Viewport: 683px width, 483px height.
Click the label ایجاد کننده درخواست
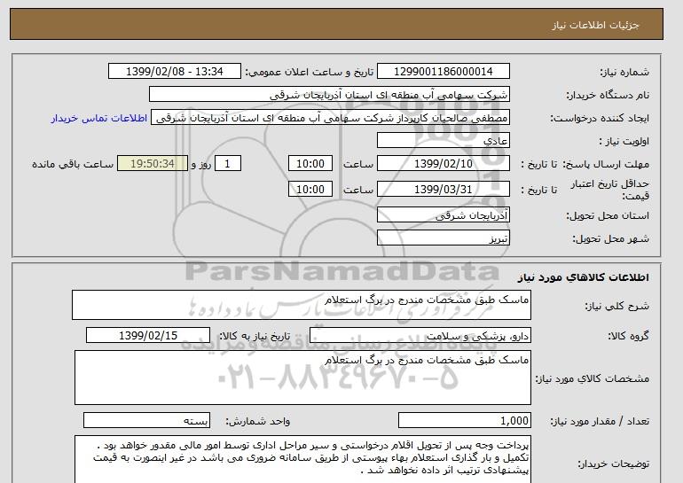[600, 119]
